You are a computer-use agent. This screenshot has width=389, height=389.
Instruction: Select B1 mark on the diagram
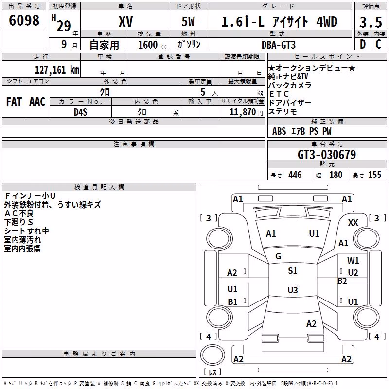click(x=232, y=302)
